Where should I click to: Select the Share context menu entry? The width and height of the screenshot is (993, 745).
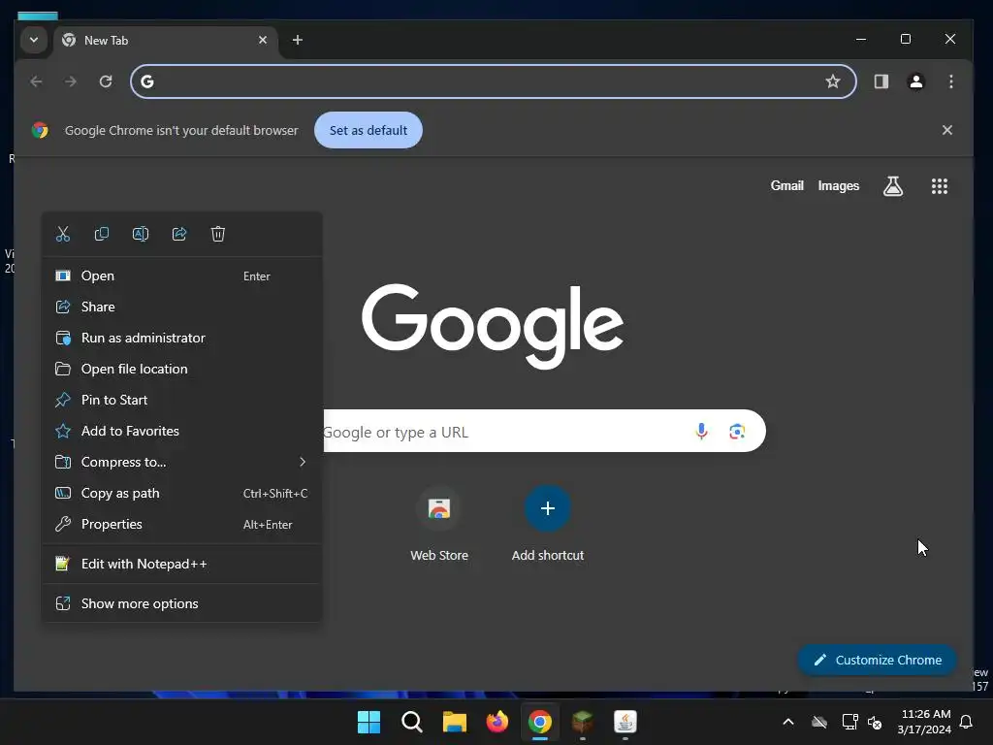181,308
